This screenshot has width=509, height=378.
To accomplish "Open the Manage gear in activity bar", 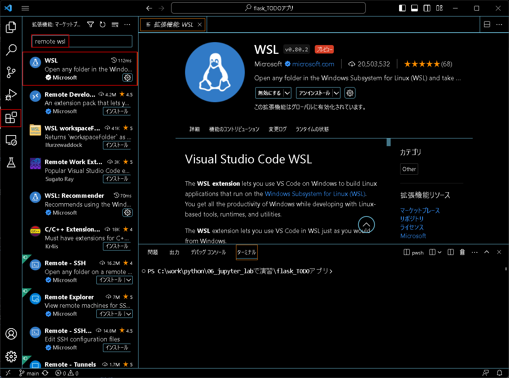I will point(11,356).
